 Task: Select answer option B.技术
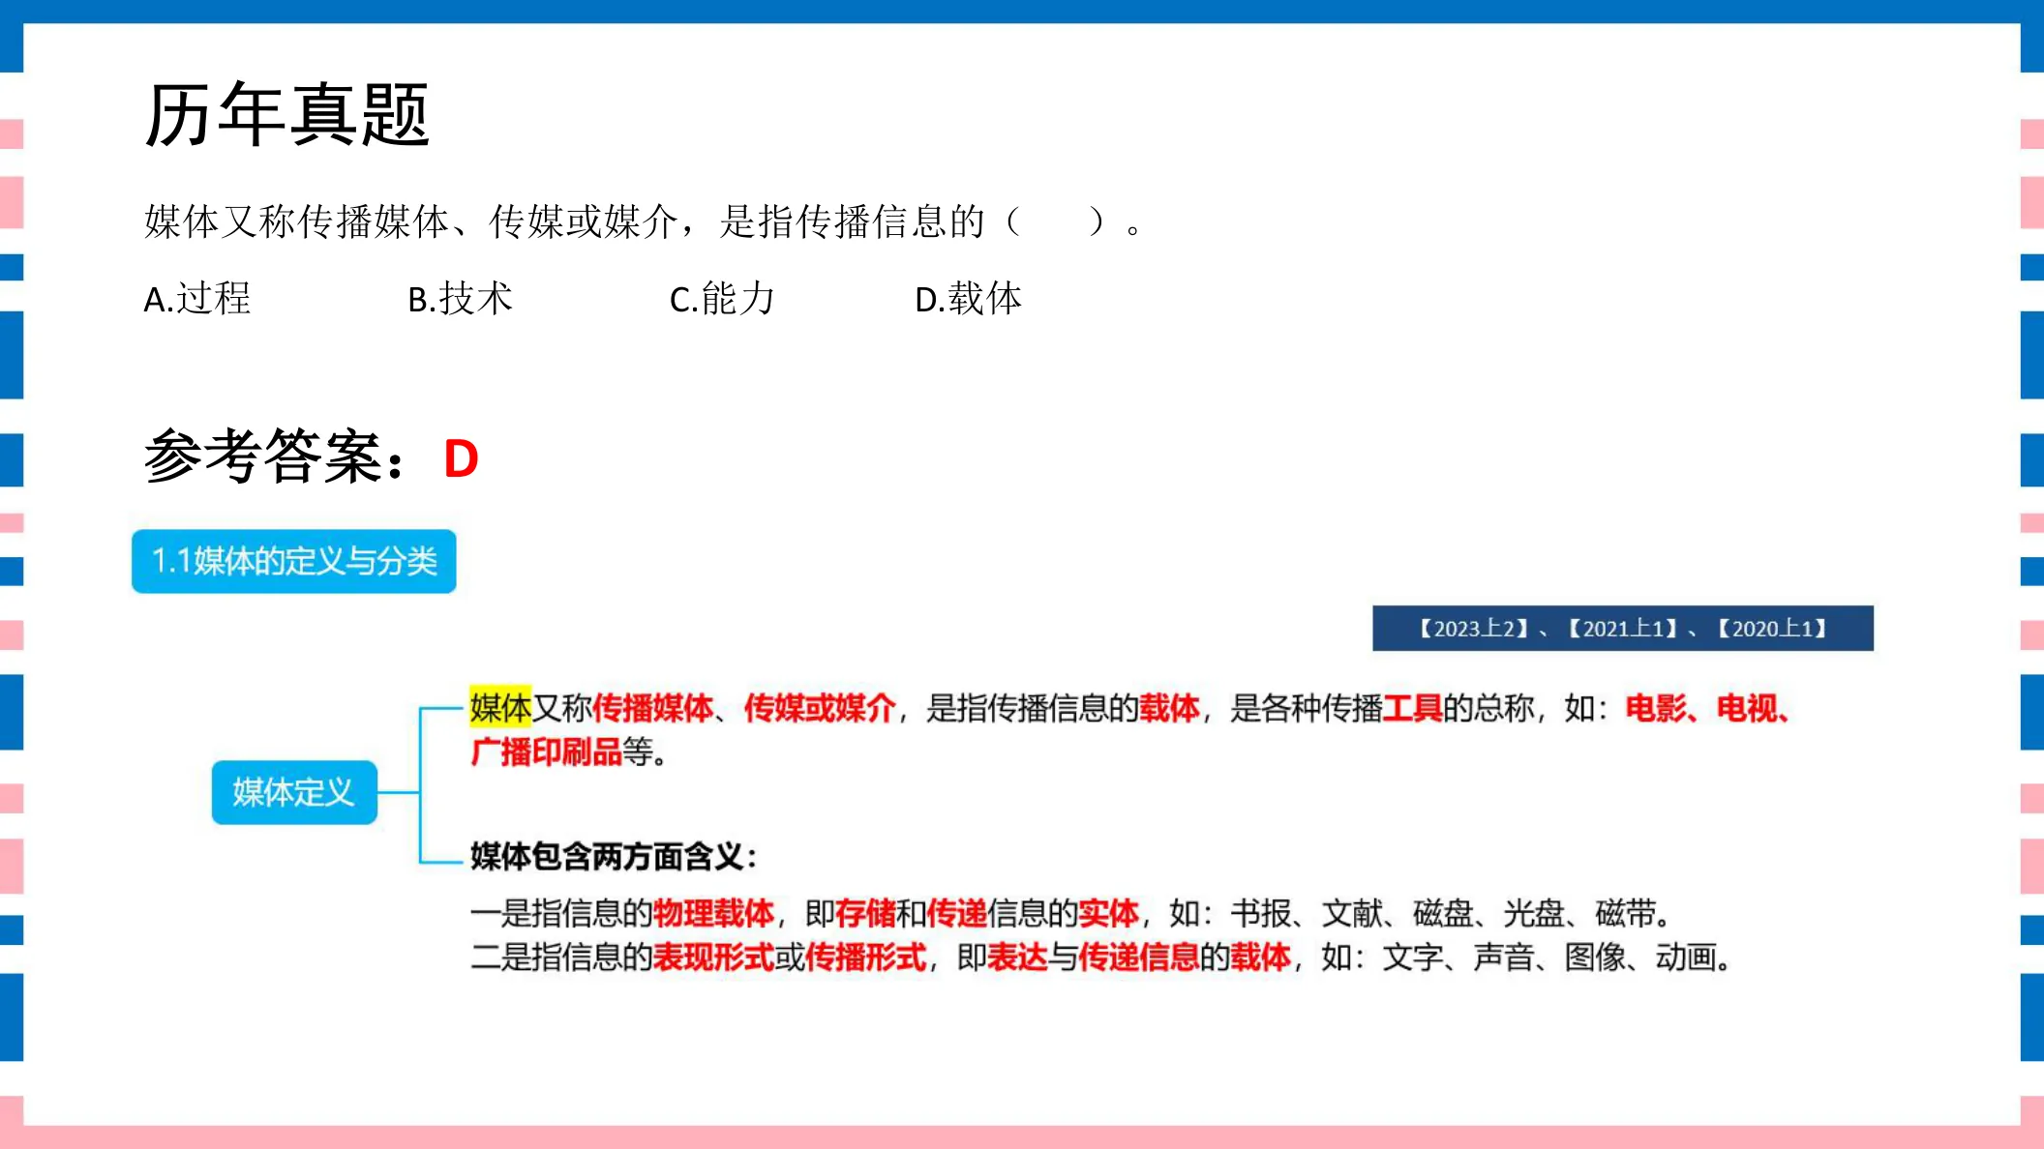[x=460, y=299]
